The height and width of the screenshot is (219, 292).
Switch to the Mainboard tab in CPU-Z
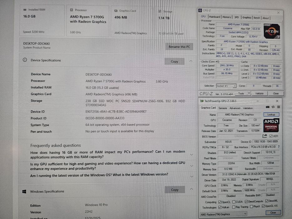pos(214,17)
